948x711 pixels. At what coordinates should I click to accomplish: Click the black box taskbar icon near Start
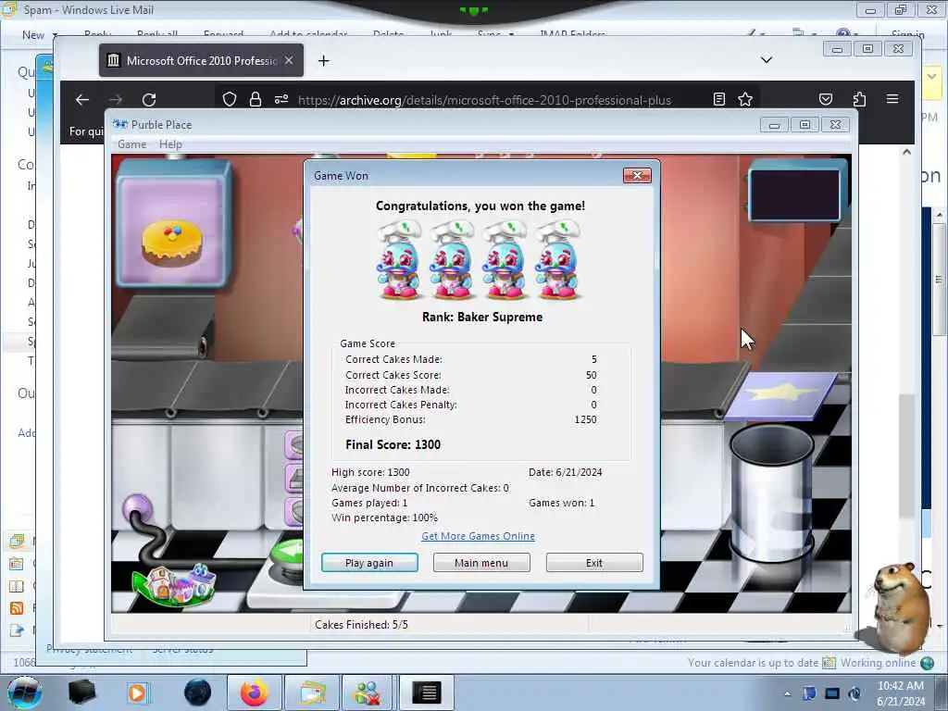click(x=81, y=692)
